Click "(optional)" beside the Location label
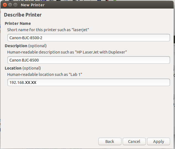The height and width of the screenshot is (149, 175). [32, 68]
